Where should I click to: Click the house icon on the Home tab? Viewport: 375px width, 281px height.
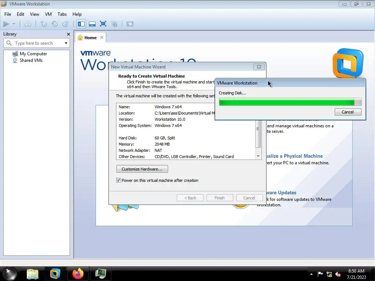tap(80, 38)
